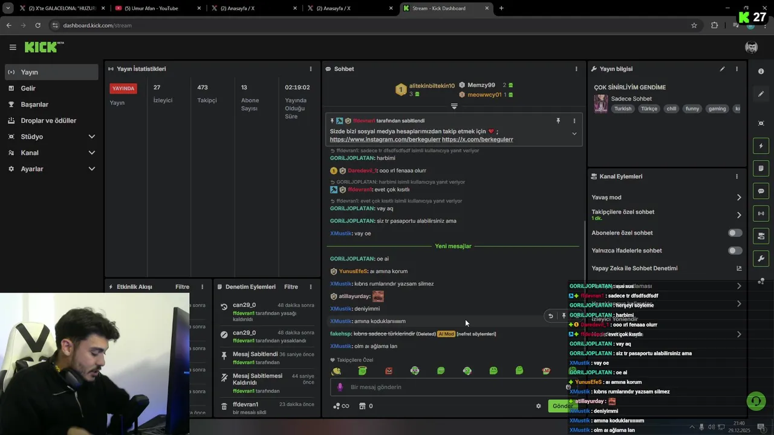The image size is (774, 435).
Task: Open Filtre in Etkinlik Akışı panel
Action: coord(182,287)
